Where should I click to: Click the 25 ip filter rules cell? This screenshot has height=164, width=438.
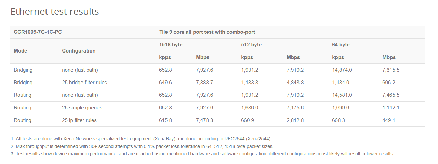pyautogui.click(x=79, y=120)
